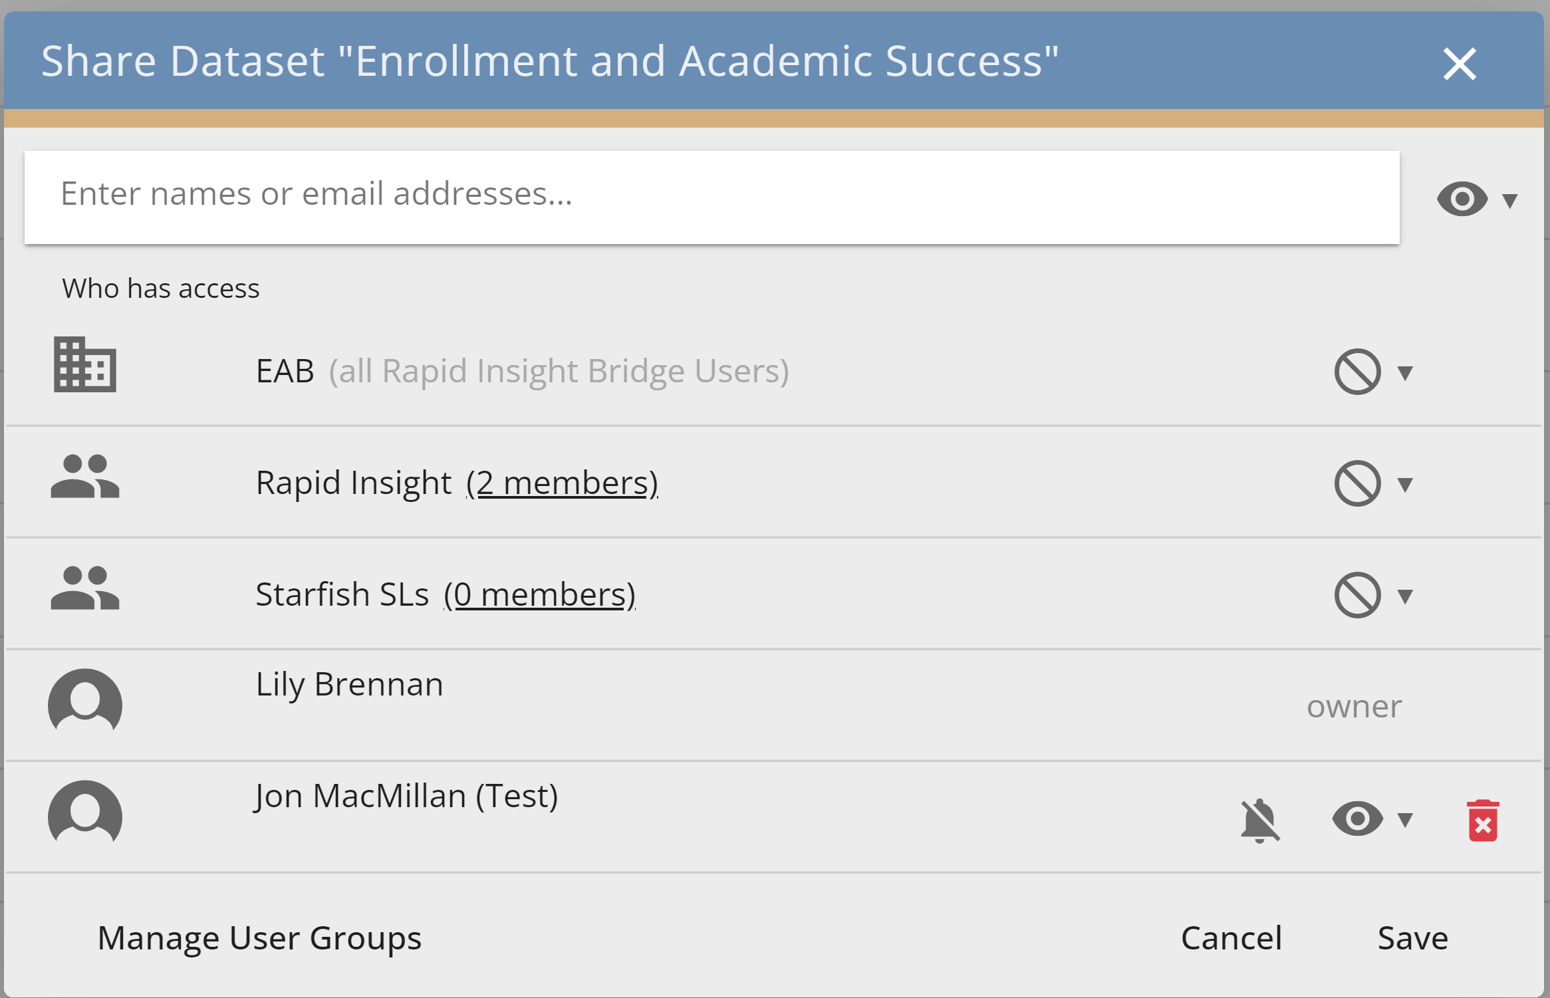Viewport: 1550px width, 998px height.
Task: Click Jon MacMillan's user avatar icon
Action: coord(85,814)
